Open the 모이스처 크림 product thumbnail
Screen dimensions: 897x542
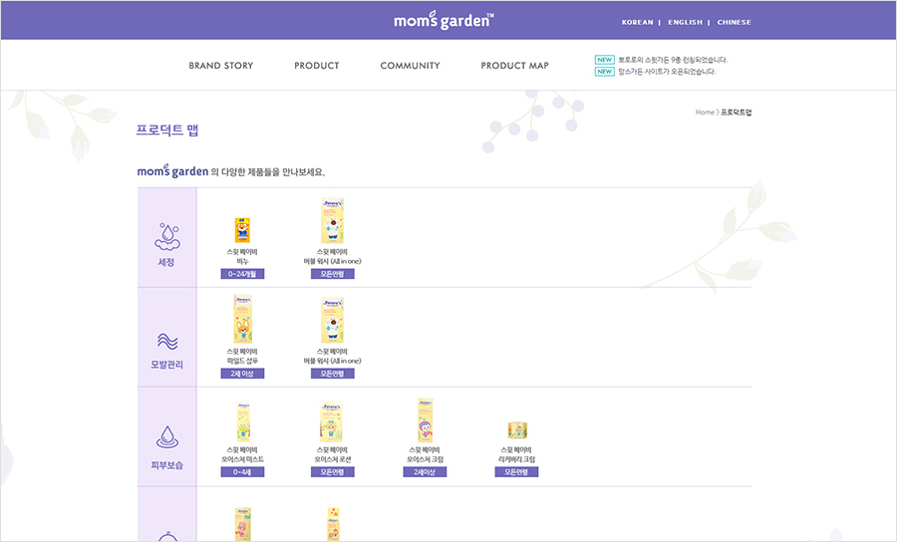425,420
